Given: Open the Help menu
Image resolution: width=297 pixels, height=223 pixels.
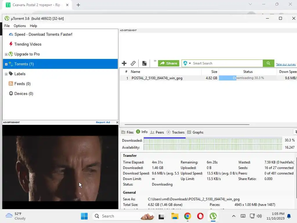Looking at the screenshot, I should [x=33, y=26].
